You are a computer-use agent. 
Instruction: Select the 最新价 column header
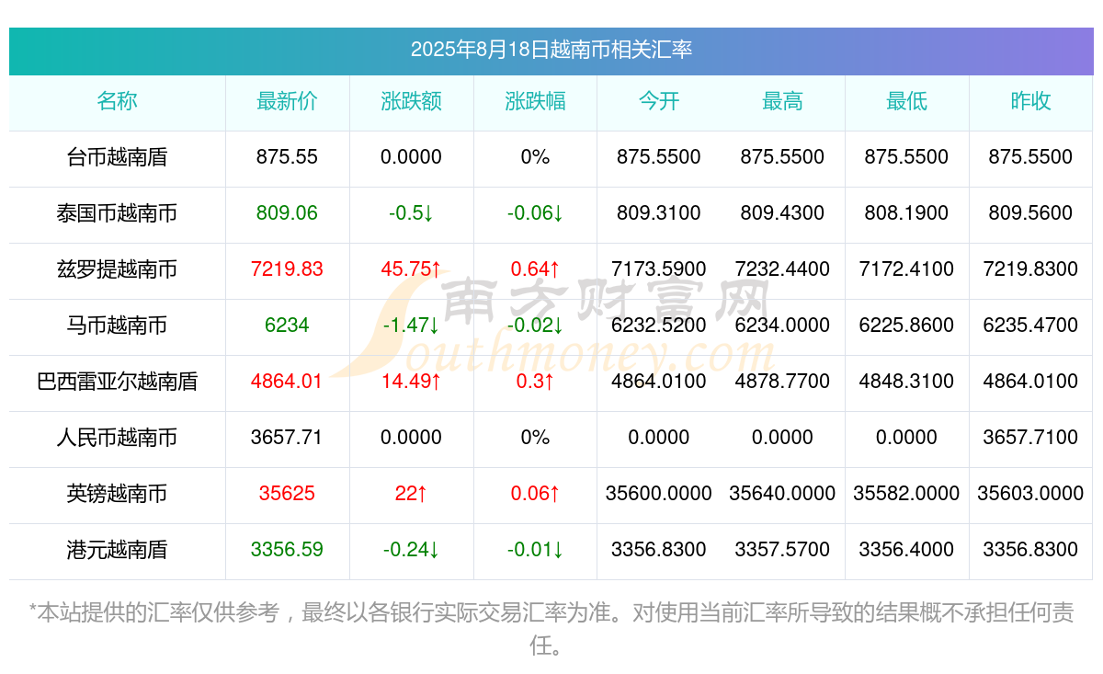287,101
